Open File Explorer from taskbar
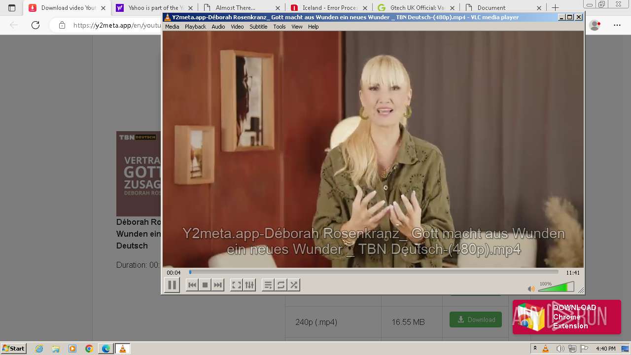The image size is (631, 355). (x=56, y=349)
